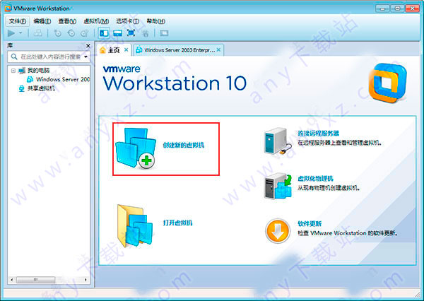424x301 pixels.
Task: Open the library search filter dropdown arrow
Action: pos(86,57)
